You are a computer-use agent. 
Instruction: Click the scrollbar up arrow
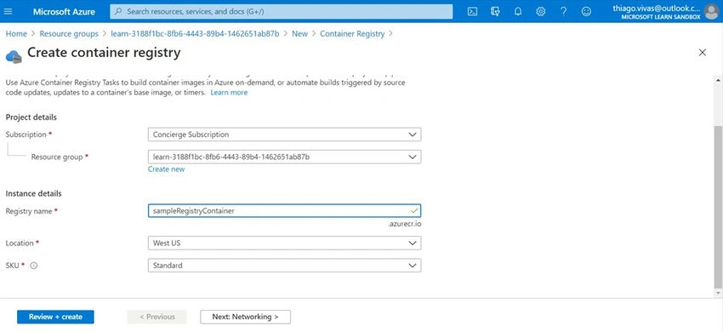pos(718,80)
